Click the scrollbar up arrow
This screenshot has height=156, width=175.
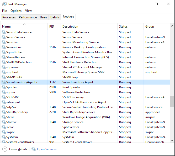(x=172, y=26)
